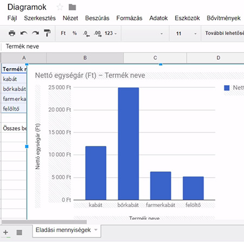The image size is (244, 244).
Task: Add a new sheet with plus button
Action: coord(6,232)
